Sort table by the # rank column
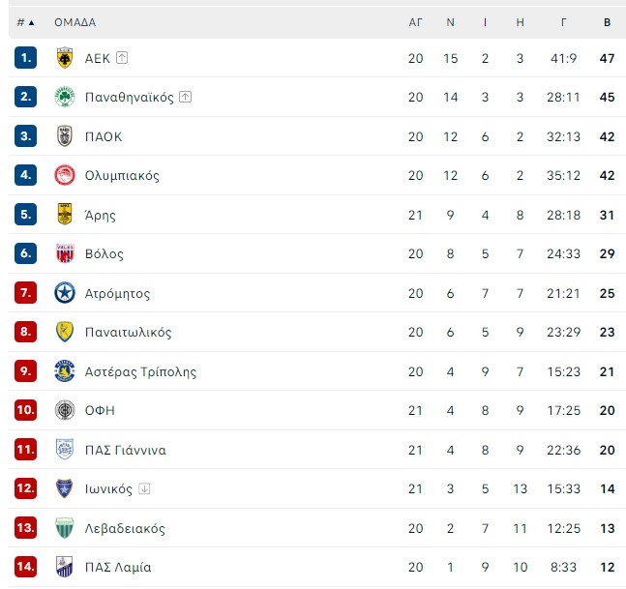Image resolution: width=626 pixels, height=589 pixels. 25,22
